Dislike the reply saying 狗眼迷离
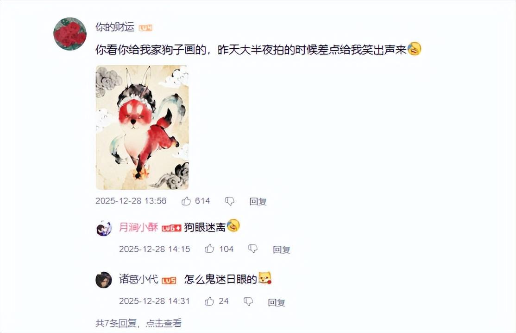The height and width of the screenshot is (333, 516). tap(253, 249)
